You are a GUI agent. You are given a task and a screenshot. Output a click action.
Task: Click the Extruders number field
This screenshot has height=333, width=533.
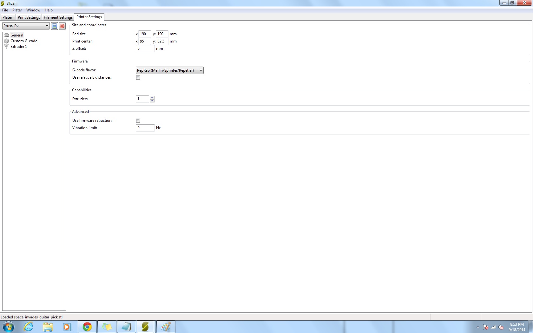coord(142,99)
